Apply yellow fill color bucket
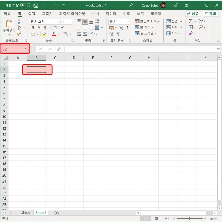Viewport: 222px width, 222px height. (x=44, y=34)
